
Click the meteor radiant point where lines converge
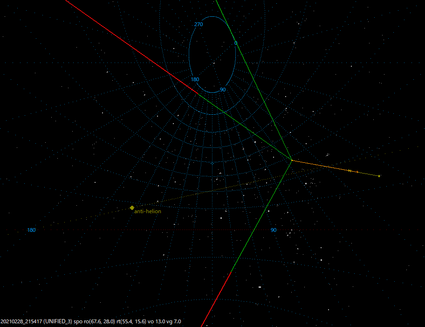tap(292, 160)
